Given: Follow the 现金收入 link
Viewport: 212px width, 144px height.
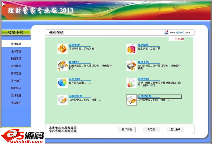Looking at the screenshot, I should coord(74,62).
